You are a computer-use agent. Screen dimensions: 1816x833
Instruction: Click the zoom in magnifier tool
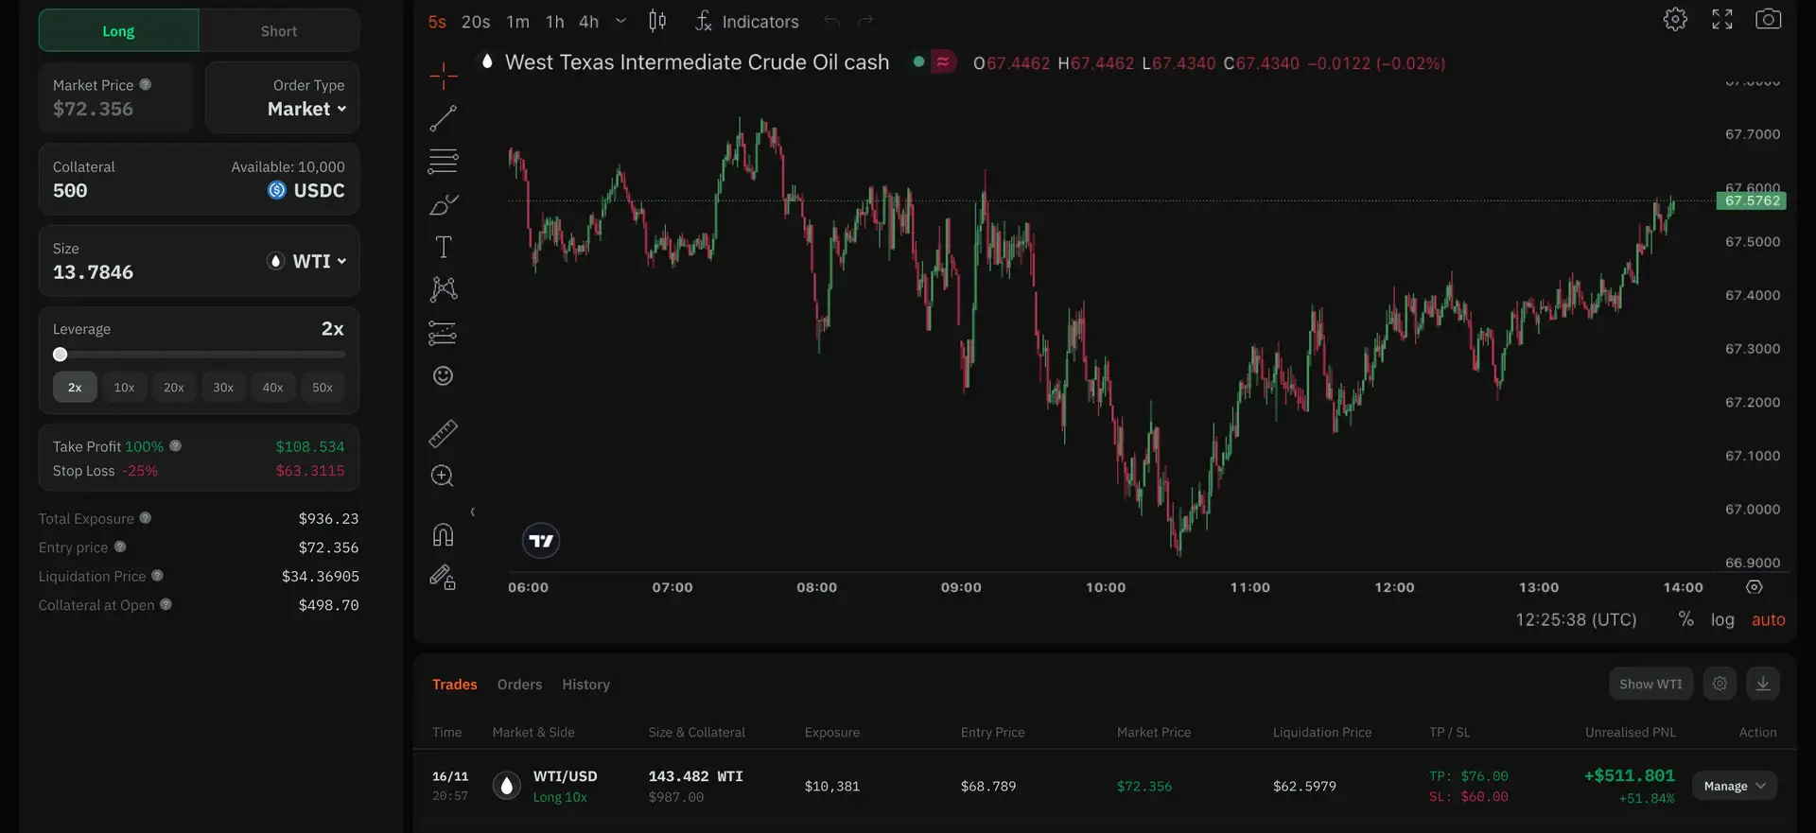tap(443, 476)
